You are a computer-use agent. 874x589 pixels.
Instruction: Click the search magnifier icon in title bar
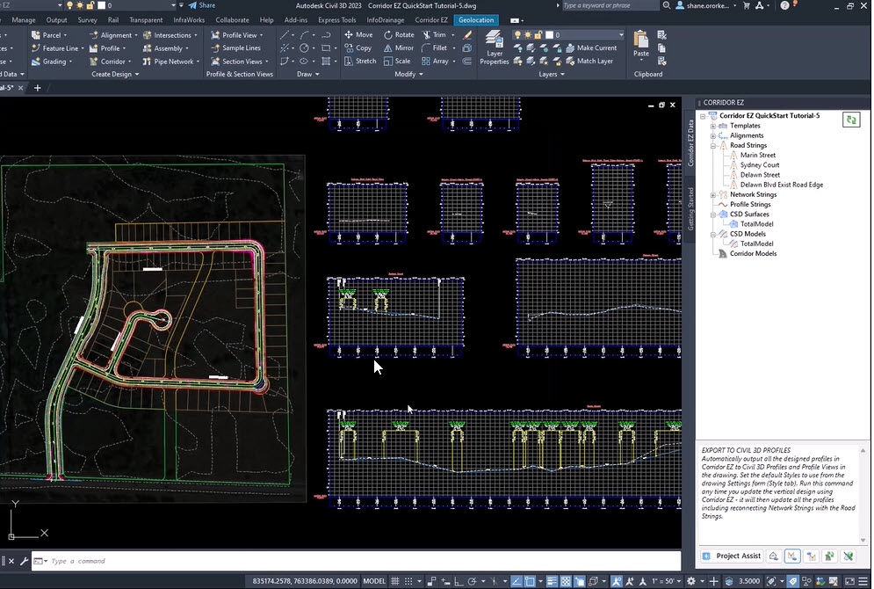click(x=667, y=5)
